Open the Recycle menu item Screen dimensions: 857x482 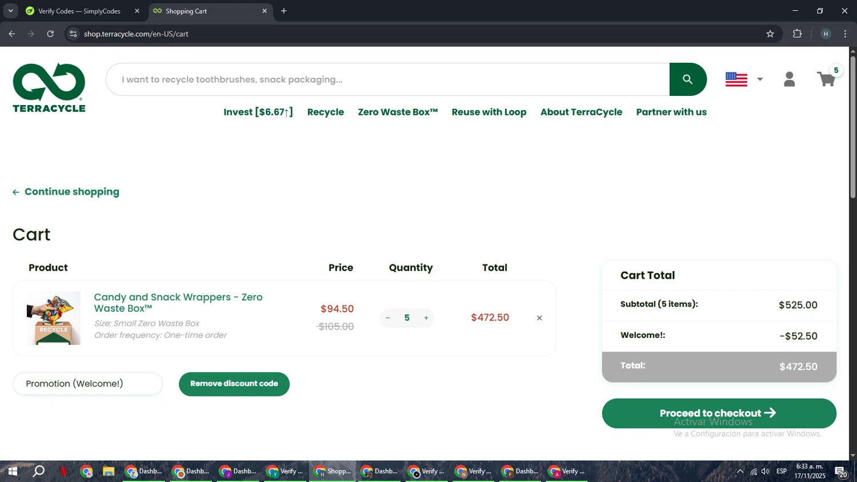pyautogui.click(x=326, y=112)
